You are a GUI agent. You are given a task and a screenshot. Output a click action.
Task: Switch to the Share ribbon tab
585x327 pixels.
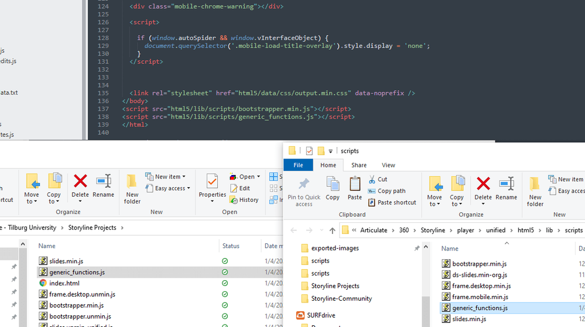coord(358,165)
